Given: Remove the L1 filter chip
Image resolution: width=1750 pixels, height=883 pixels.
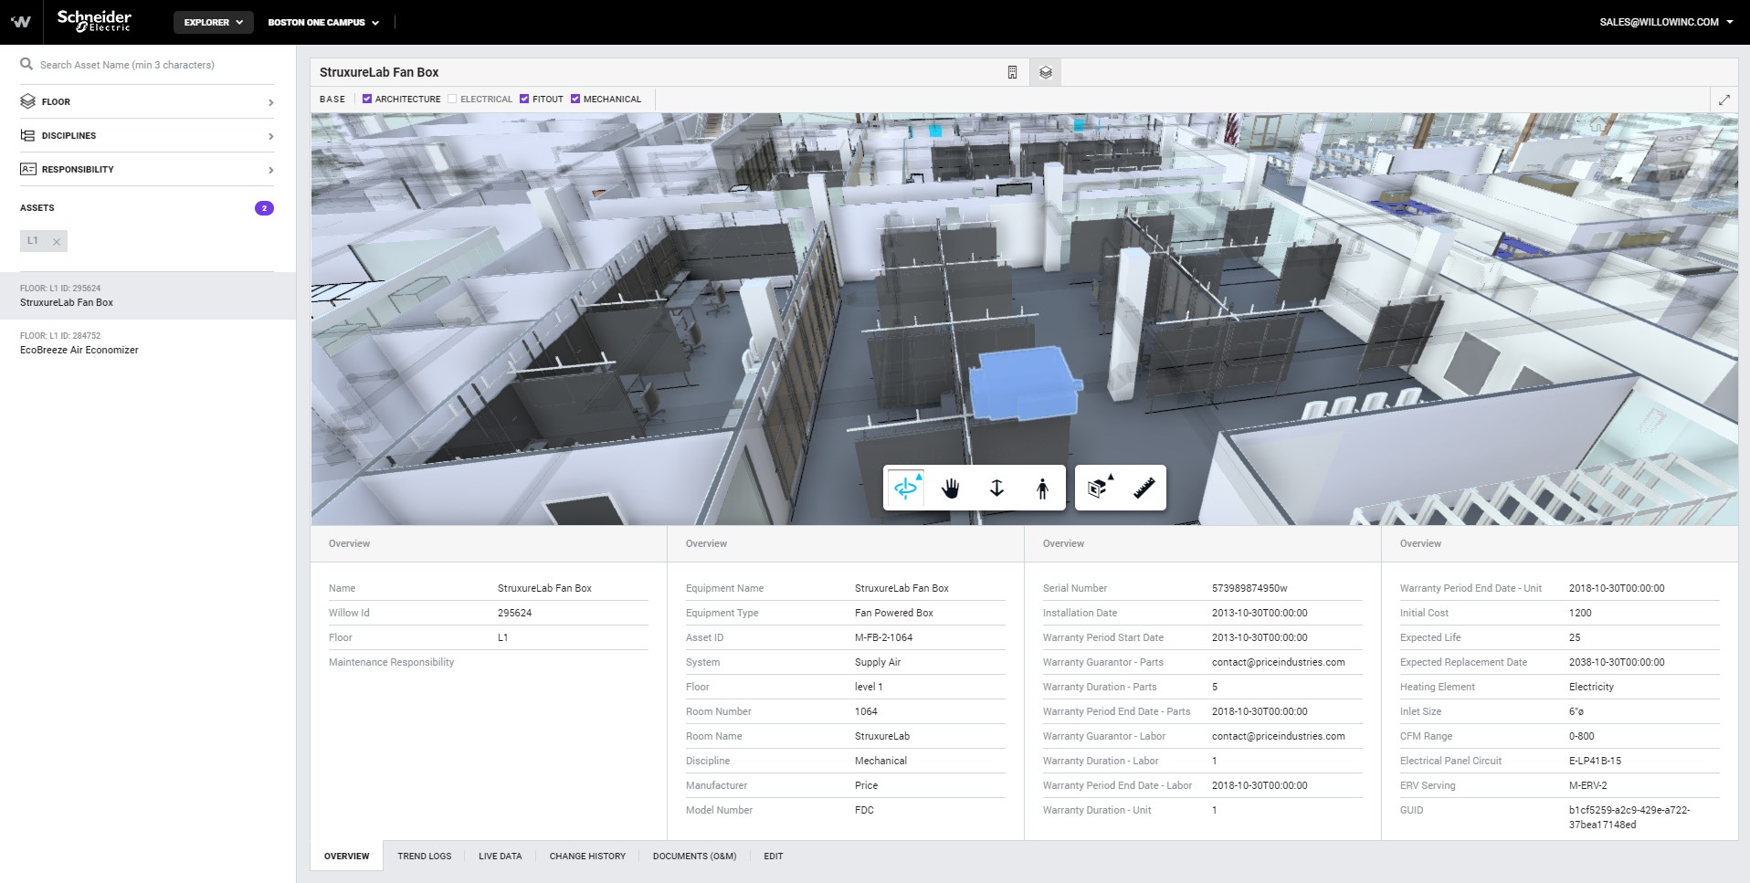Looking at the screenshot, I should 57,241.
